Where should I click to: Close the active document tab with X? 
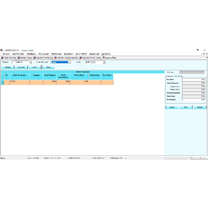tap(207, 57)
